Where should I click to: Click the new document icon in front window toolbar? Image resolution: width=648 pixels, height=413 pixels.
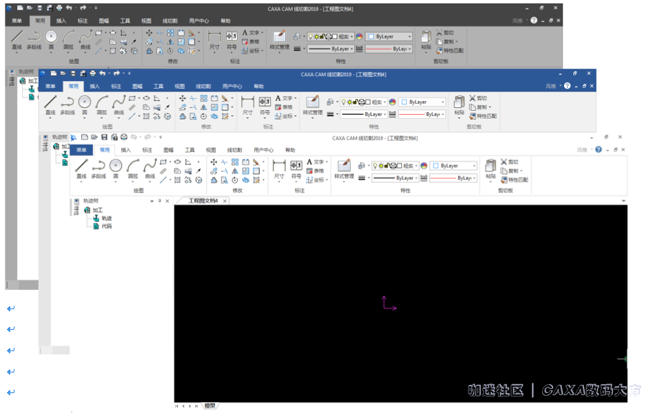pyautogui.click(x=85, y=137)
